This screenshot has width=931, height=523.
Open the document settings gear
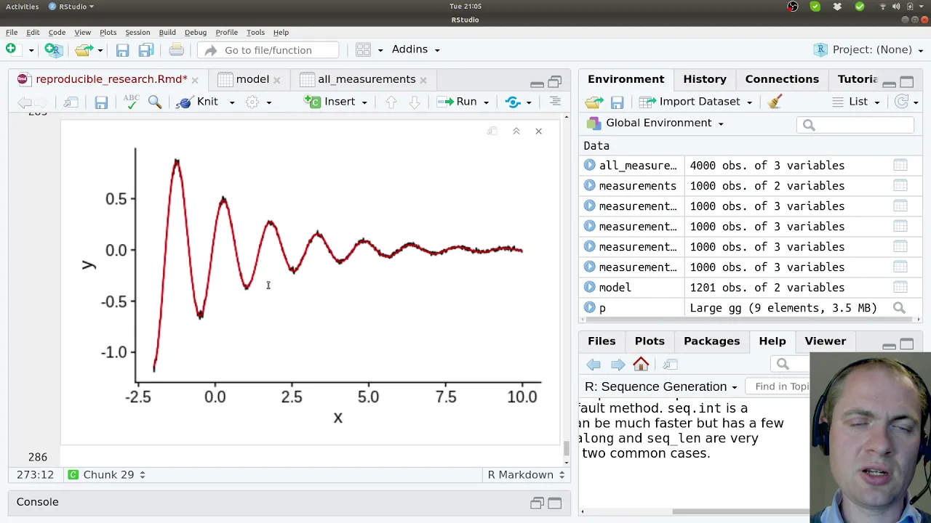click(252, 102)
